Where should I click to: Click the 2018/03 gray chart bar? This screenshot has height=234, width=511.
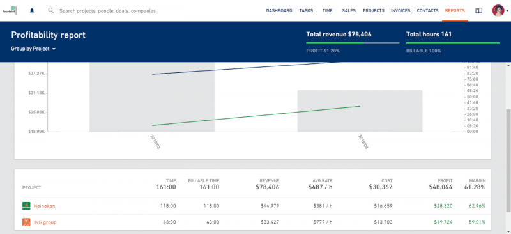[152, 97]
